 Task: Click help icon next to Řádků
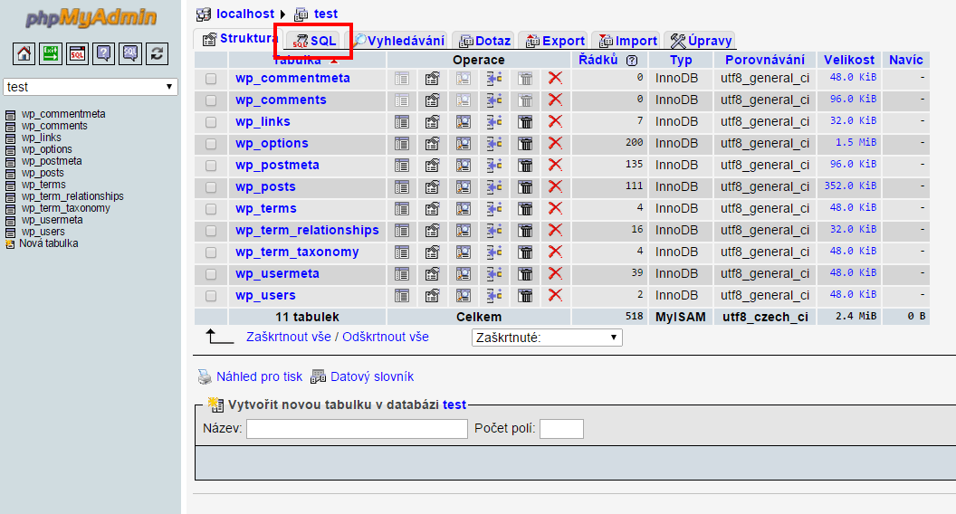point(632,61)
